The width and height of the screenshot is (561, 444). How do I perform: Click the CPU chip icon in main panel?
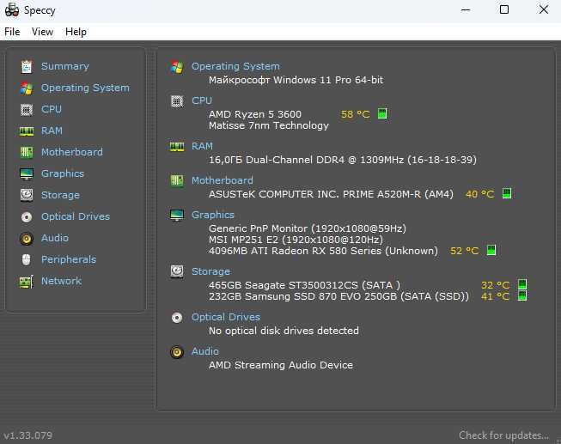177,101
